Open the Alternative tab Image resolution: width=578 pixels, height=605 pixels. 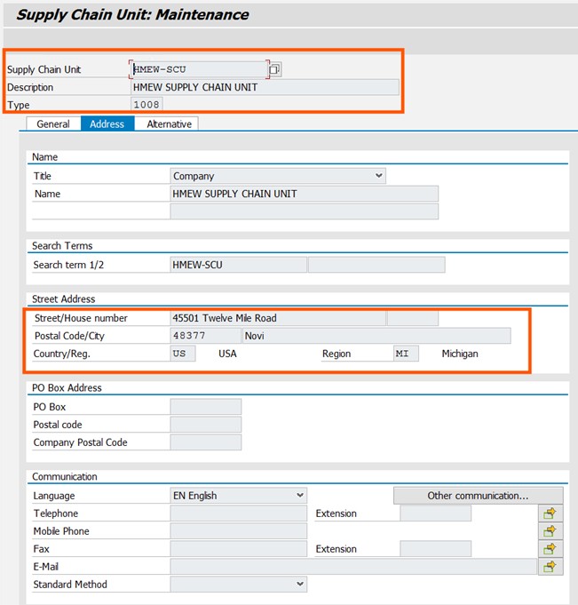[169, 124]
